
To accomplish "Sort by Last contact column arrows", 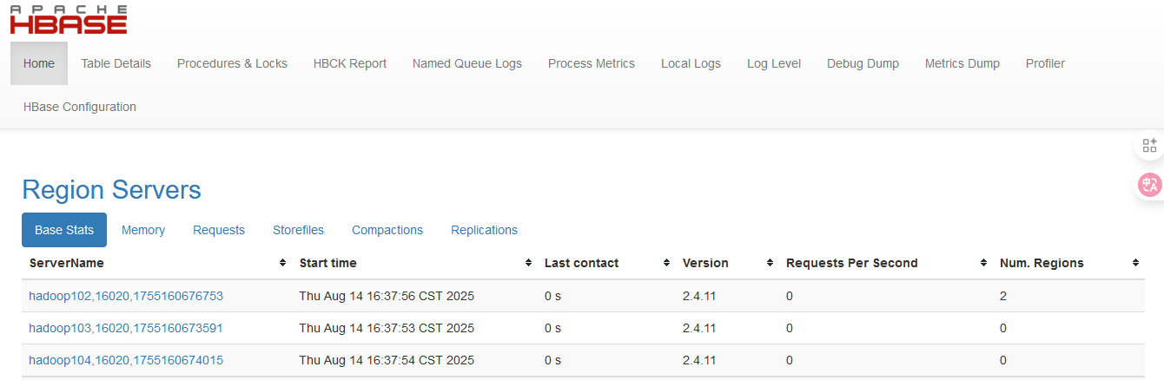I will coord(666,263).
